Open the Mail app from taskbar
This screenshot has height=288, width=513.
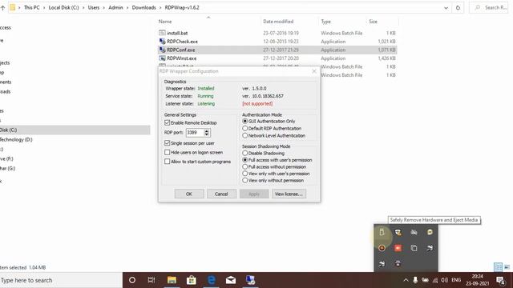231,280
